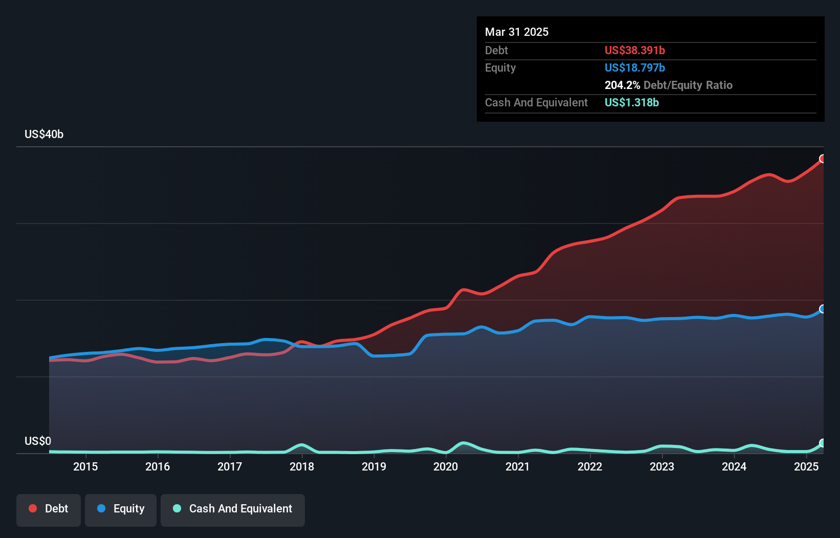This screenshot has width=840, height=538.
Task: Select the 2022 x-axis year label
Action: point(590,466)
